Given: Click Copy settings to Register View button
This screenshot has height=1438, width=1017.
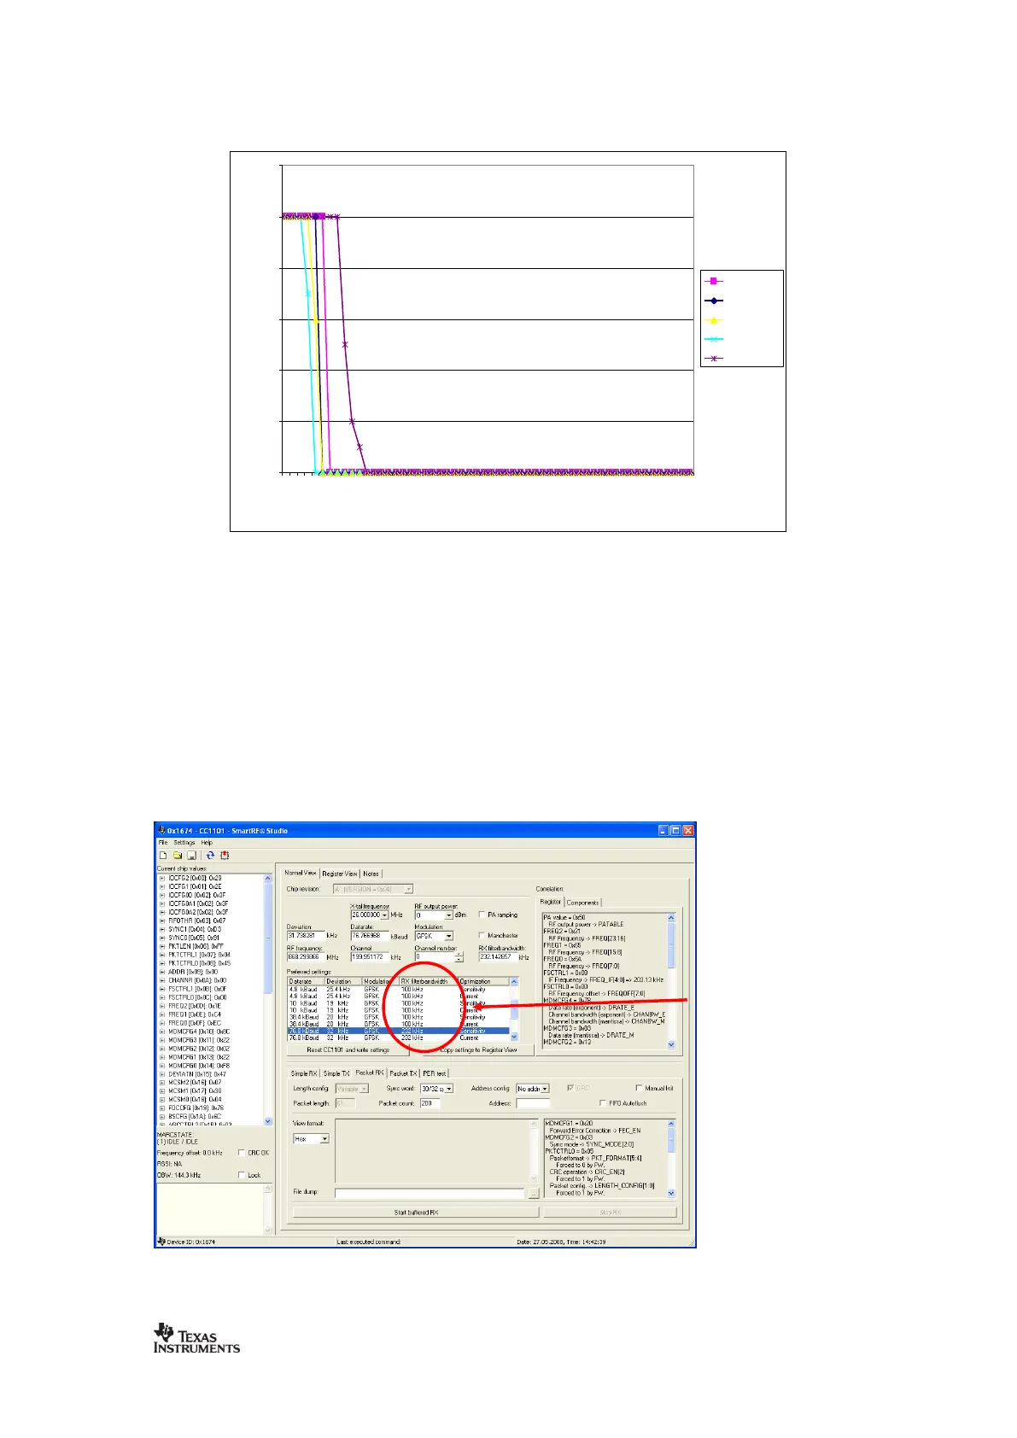Looking at the screenshot, I should tap(478, 1049).
